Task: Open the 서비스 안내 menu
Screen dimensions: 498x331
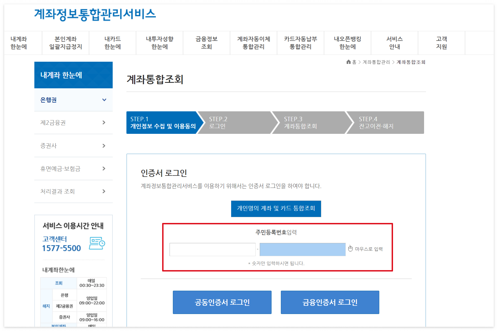Action: click(394, 43)
